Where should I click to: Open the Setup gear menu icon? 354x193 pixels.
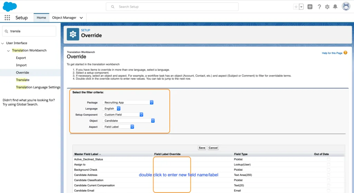[327, 7]
